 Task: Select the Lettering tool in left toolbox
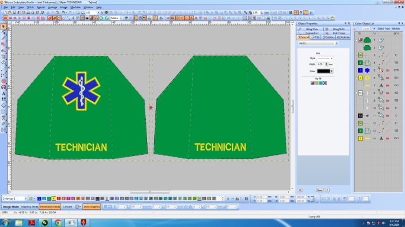coord(4,93)
